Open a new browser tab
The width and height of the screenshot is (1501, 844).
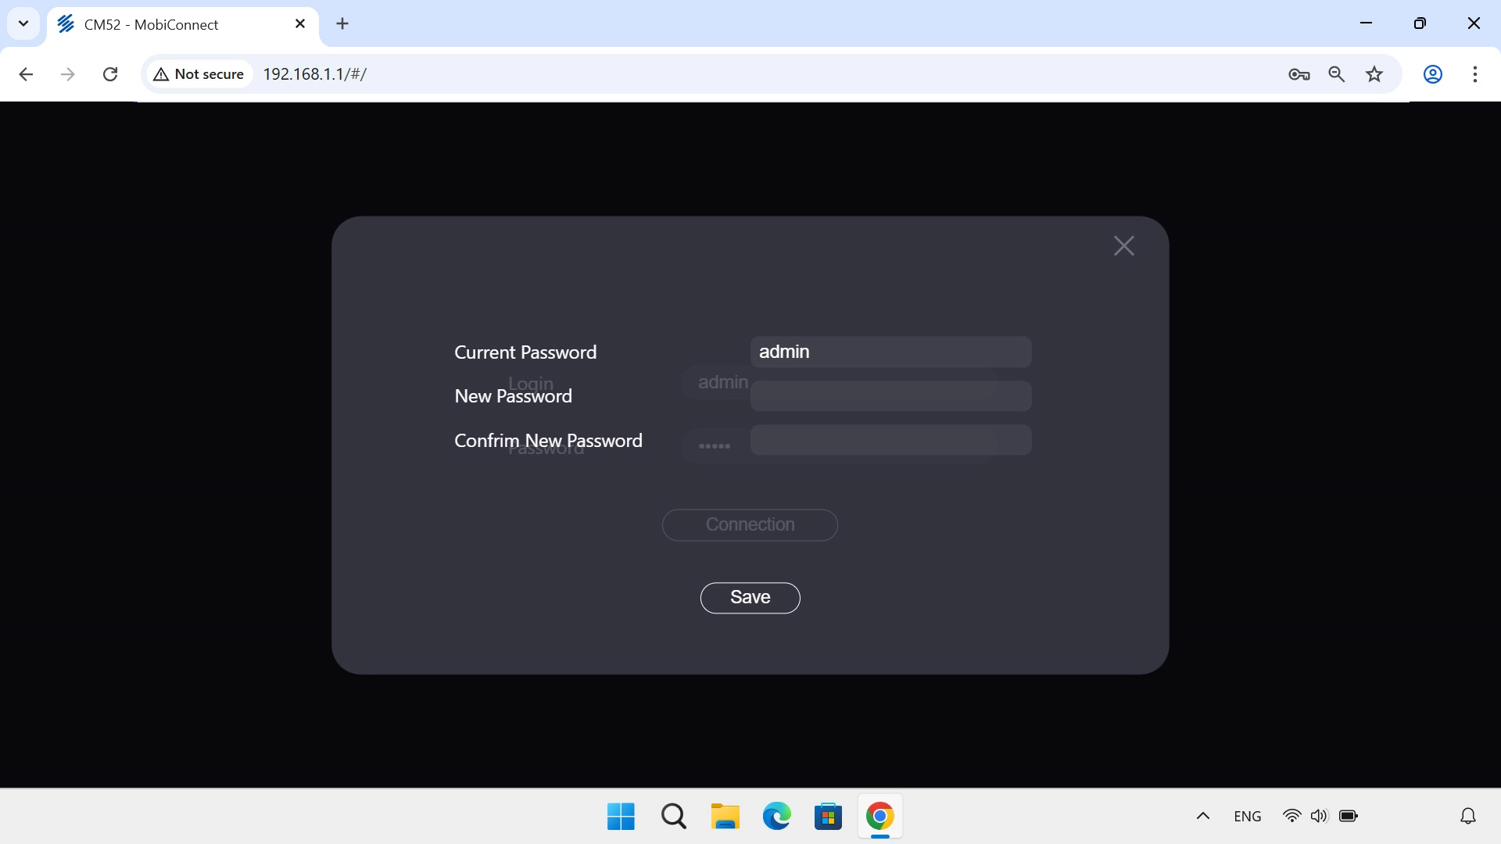[342, 24]
